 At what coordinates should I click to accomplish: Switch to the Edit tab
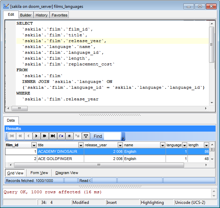pyautogui.click(x=11, y=15)
